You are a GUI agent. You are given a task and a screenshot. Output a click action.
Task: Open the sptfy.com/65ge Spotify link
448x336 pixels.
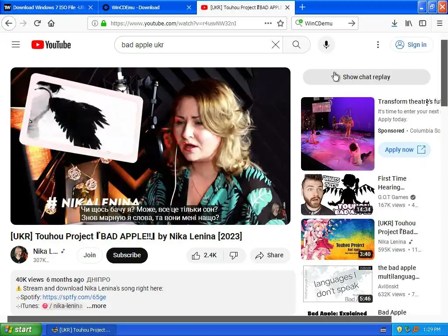74,297
